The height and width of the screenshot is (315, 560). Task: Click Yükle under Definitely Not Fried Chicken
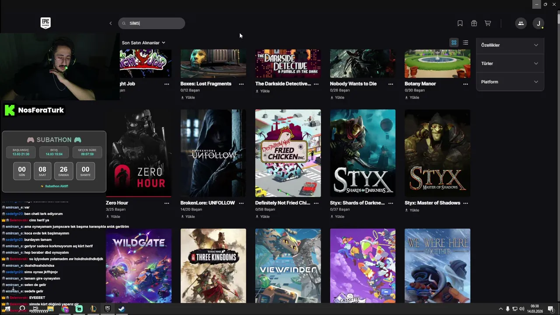tap(262, 217)
